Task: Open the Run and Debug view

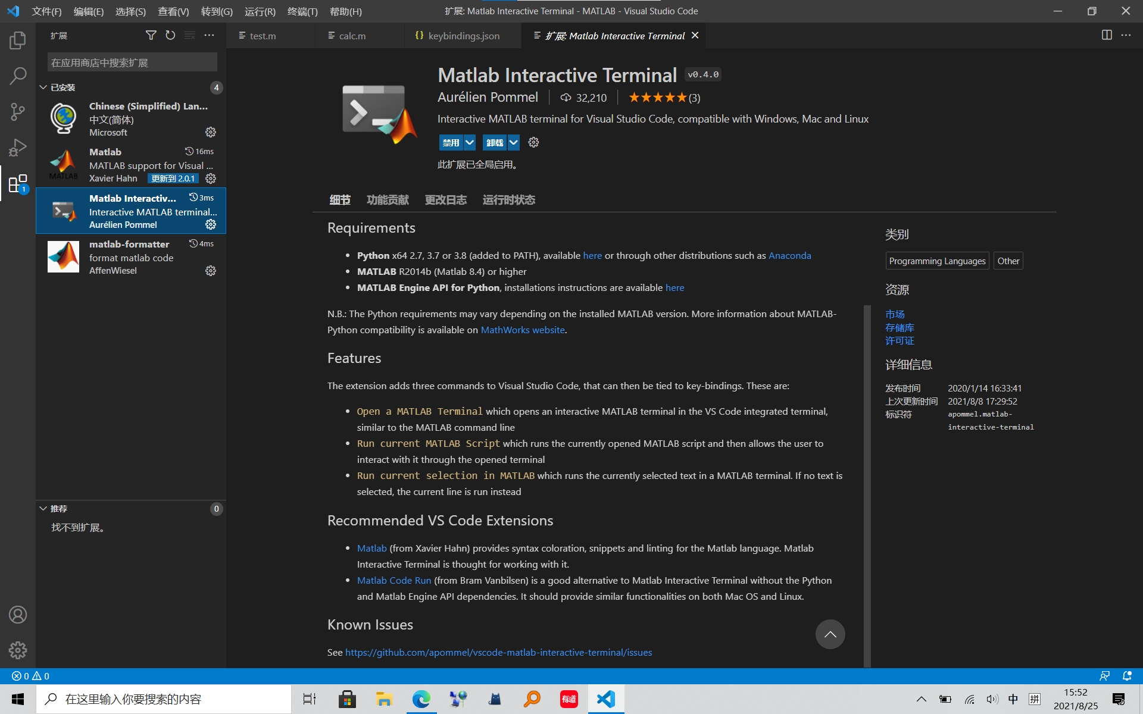Action: (18, 148)
